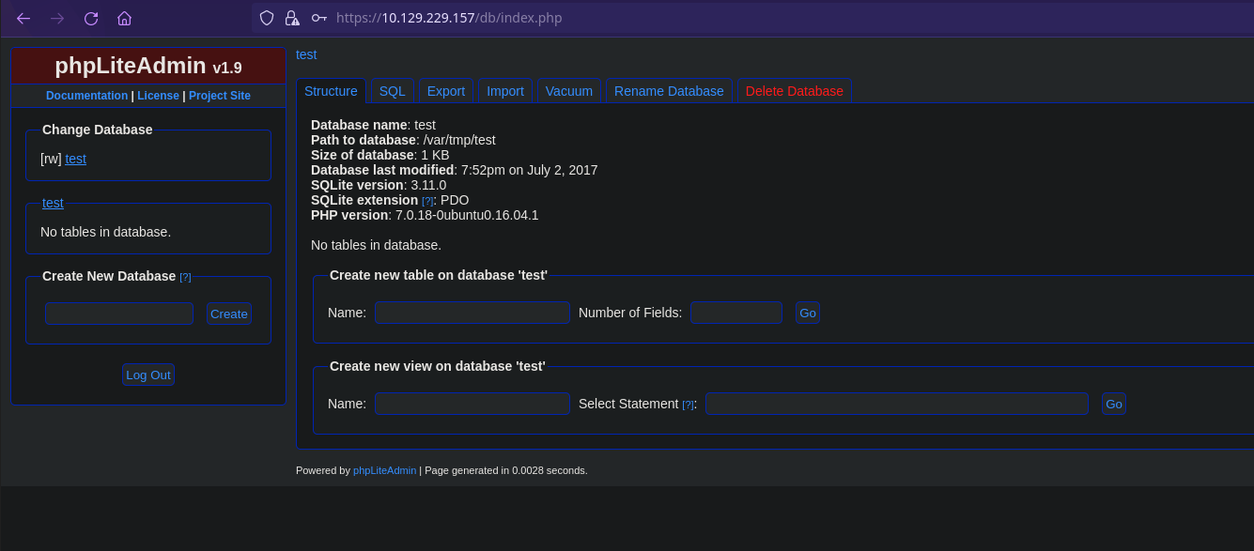Click Go to create new table
The image size is (1254, 551).
pos(807,313)
